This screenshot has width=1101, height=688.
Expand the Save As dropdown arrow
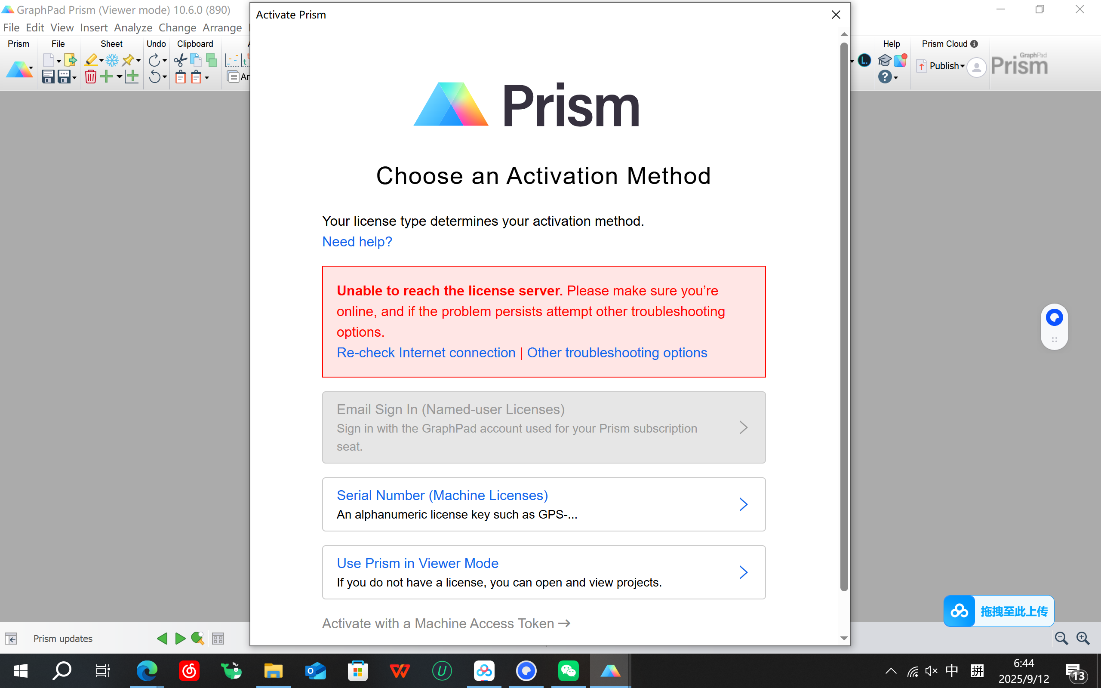coord(74,77)
